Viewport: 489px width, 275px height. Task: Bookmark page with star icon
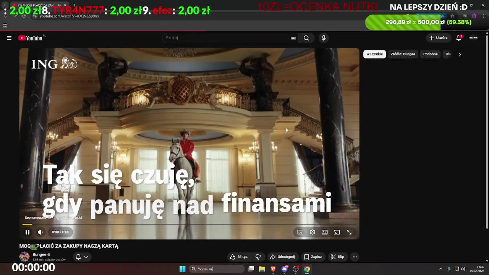[452, 16]
